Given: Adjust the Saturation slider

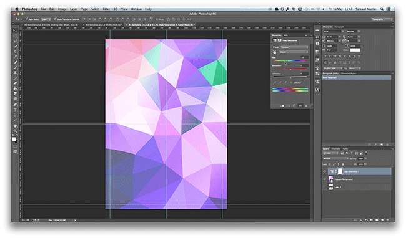Looking at the screenshot, I should [290, 69].
